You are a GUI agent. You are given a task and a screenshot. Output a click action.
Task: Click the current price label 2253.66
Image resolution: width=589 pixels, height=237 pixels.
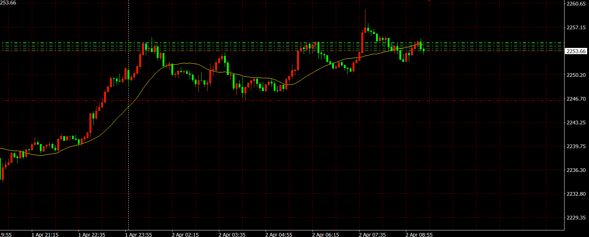tap(576, 51)
